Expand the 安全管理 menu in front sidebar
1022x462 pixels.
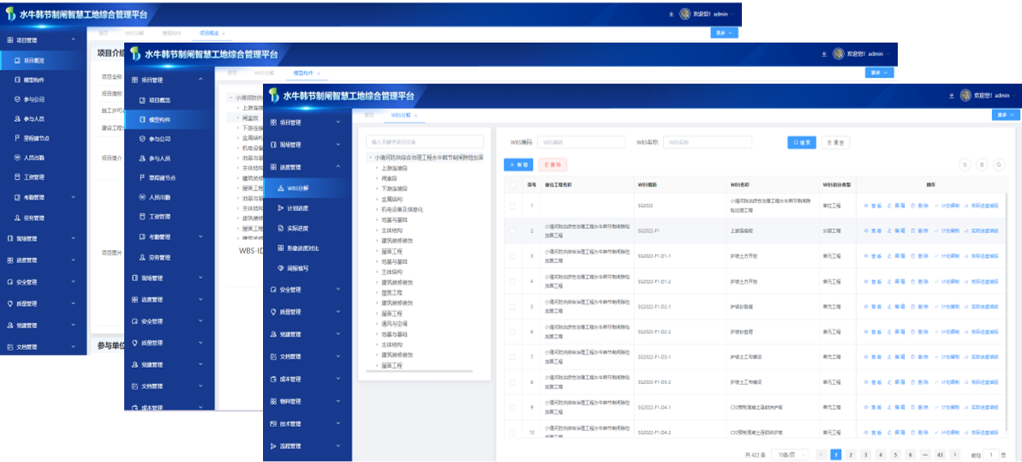[307, 290]
